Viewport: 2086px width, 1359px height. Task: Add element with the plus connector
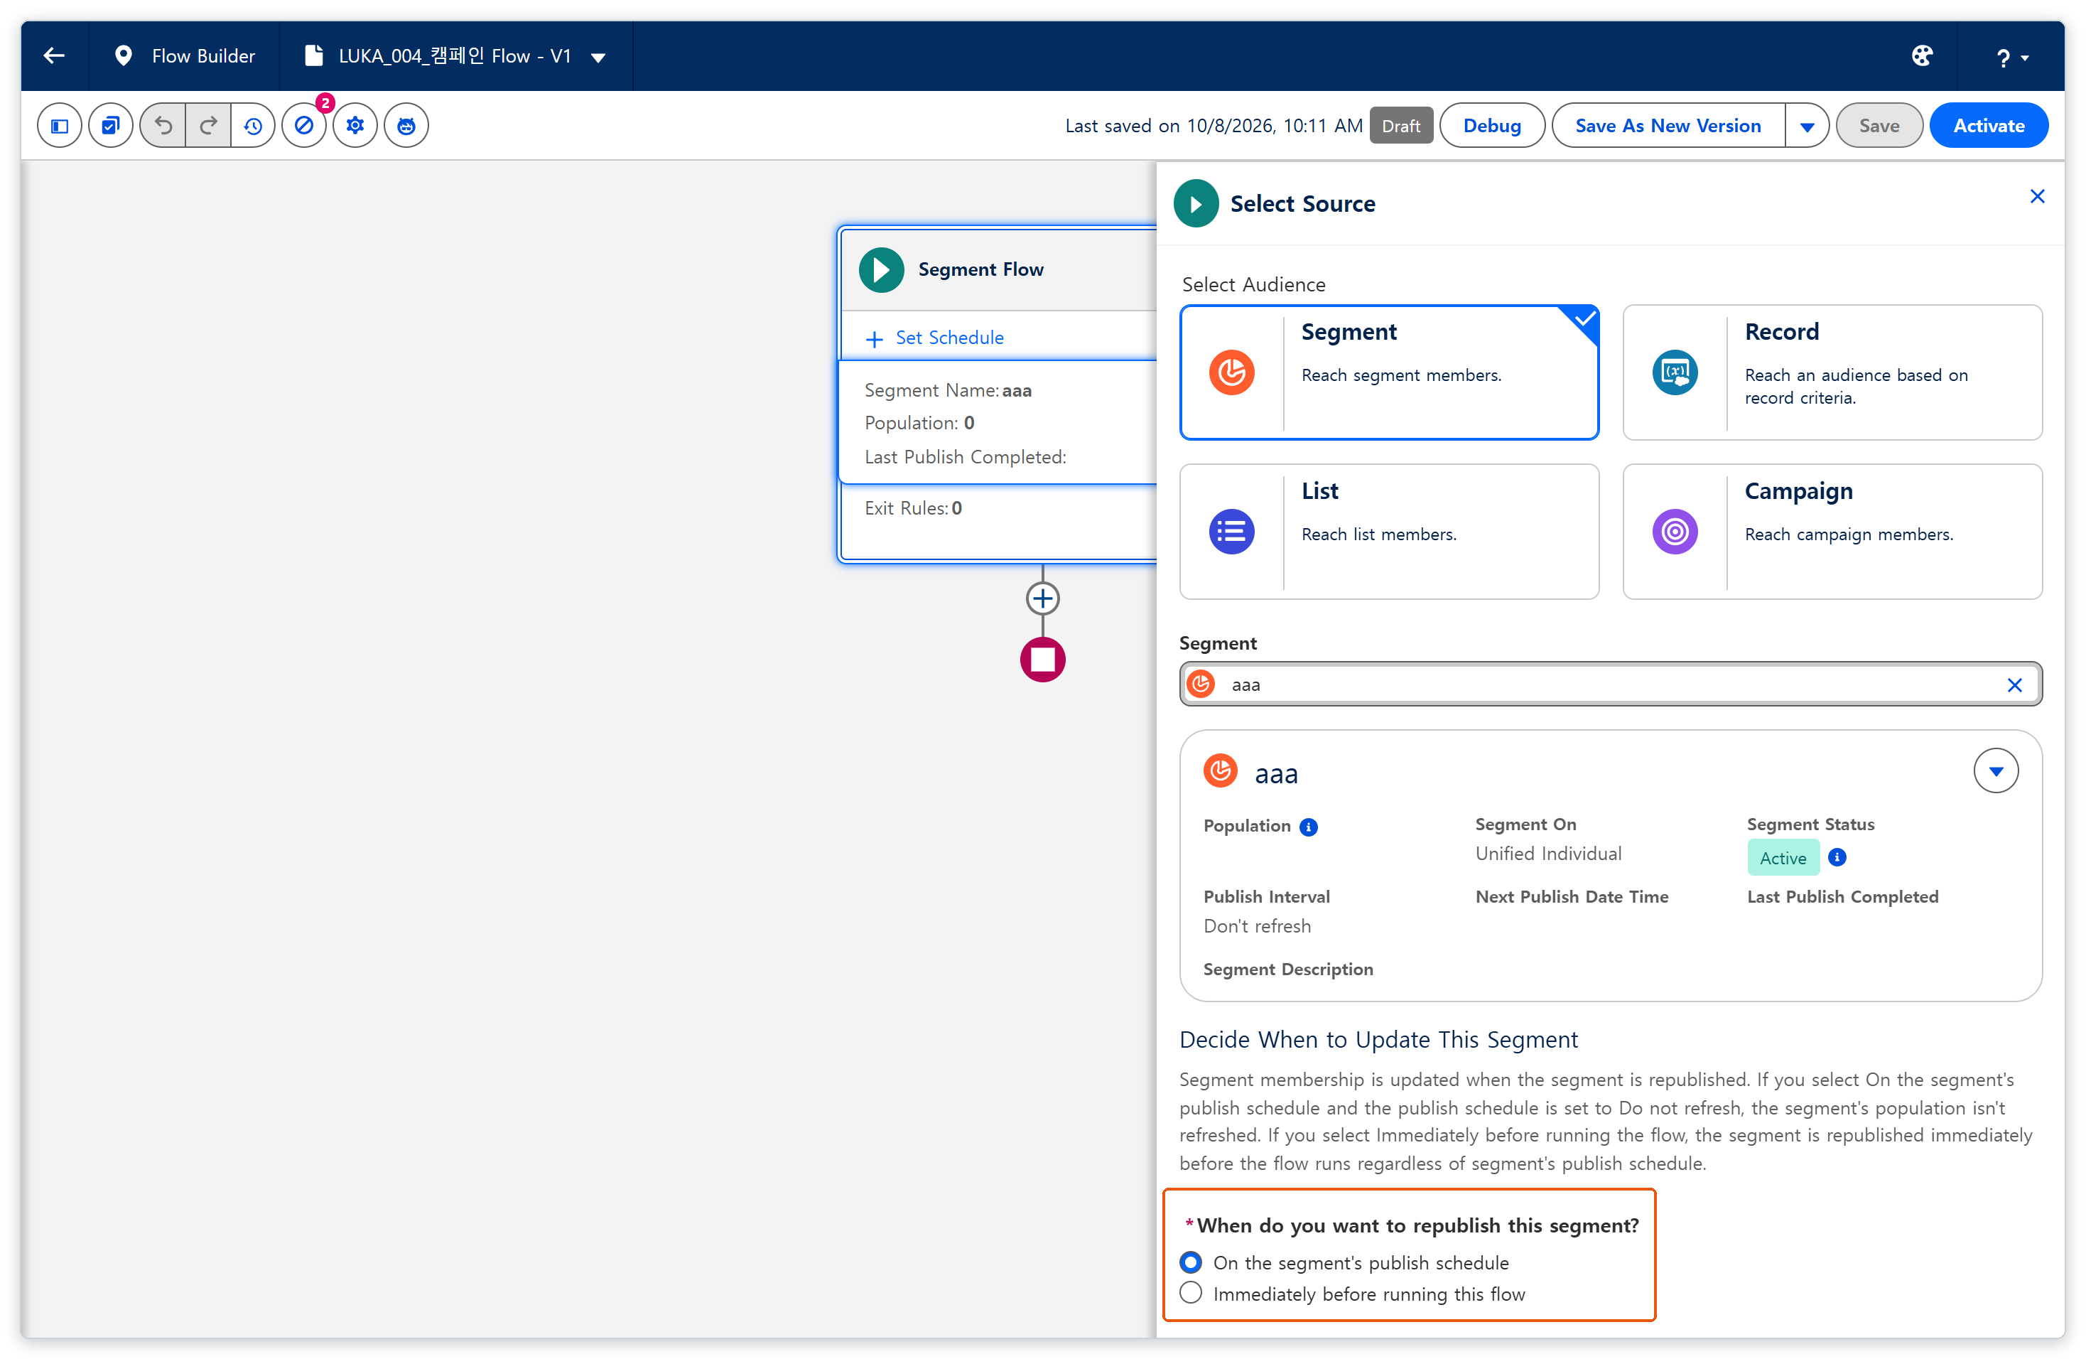pyautogui.click(x=1042, y=599)
